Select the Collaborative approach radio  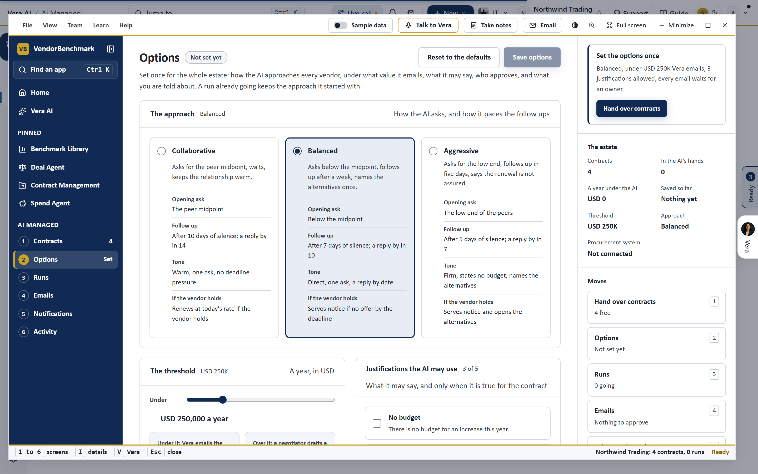click(x=162, y=151)
